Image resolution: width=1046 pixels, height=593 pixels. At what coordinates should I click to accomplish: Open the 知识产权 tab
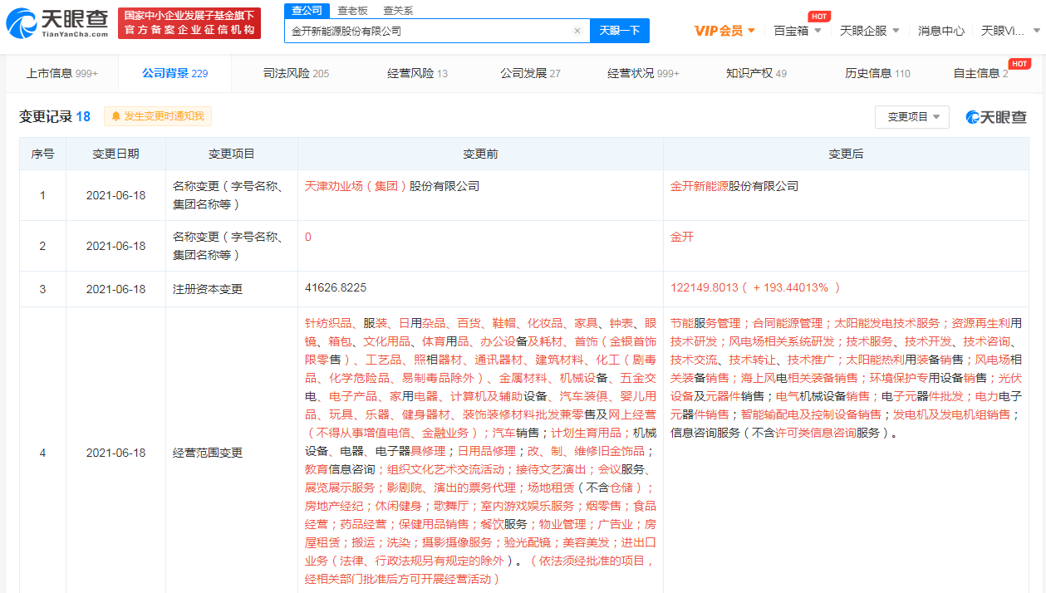click(x=755, y=73)
